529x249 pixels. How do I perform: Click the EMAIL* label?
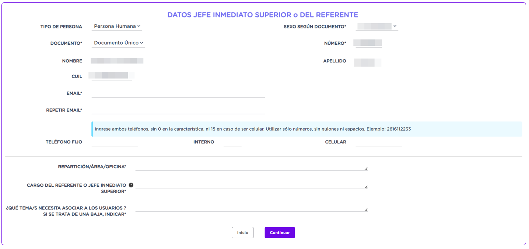point(74,93)
